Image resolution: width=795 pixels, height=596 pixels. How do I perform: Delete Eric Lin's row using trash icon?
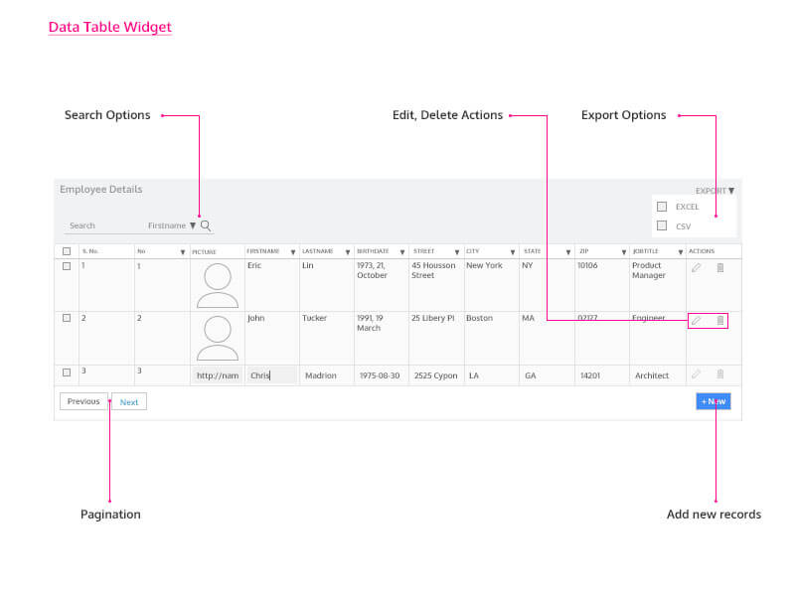[720, 268]
